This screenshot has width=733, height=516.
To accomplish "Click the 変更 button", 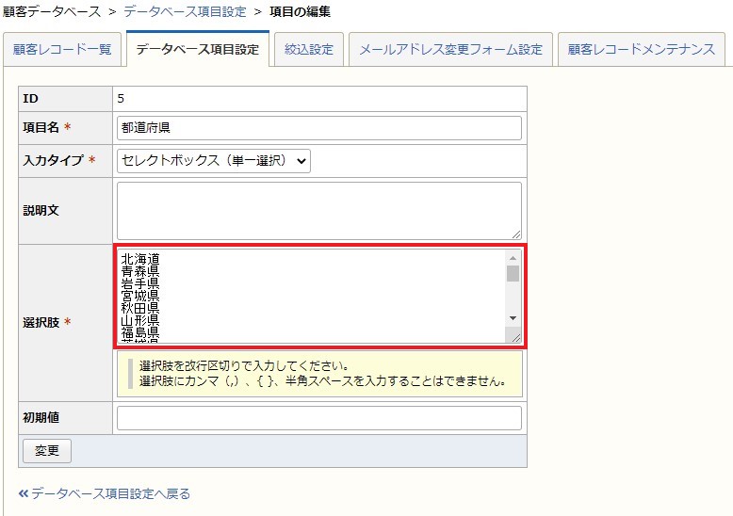I will [47, 451].
